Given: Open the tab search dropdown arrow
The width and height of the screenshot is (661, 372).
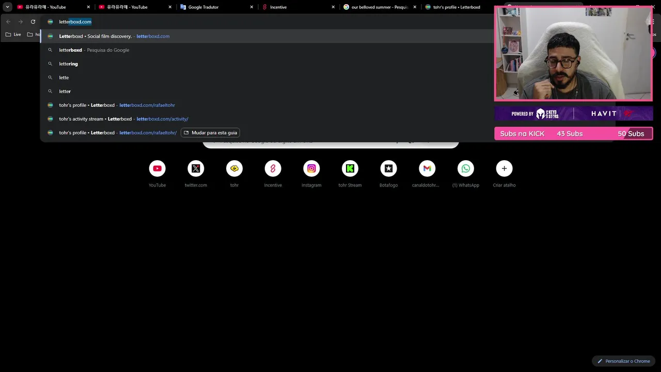Looking at the screenshot, I should [x=7, y=7].
